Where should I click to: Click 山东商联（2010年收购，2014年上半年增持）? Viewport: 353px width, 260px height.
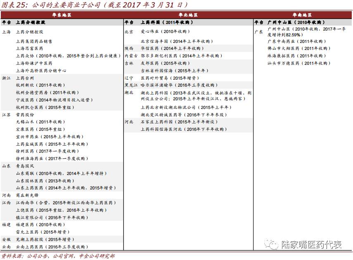tap(61, 173)
